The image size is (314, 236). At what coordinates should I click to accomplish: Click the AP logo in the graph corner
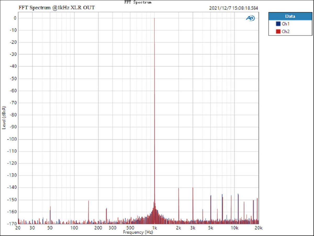[x=250, y=18]
